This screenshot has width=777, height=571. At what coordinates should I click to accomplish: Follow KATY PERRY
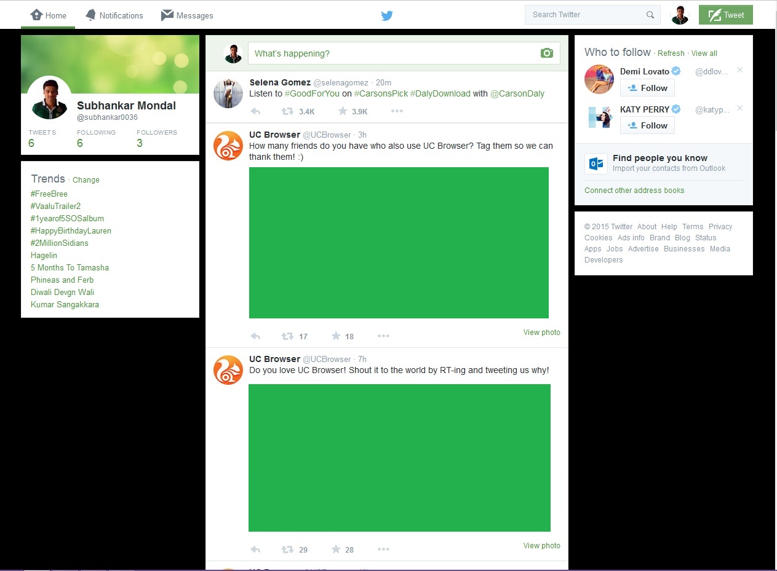point(647,125)
